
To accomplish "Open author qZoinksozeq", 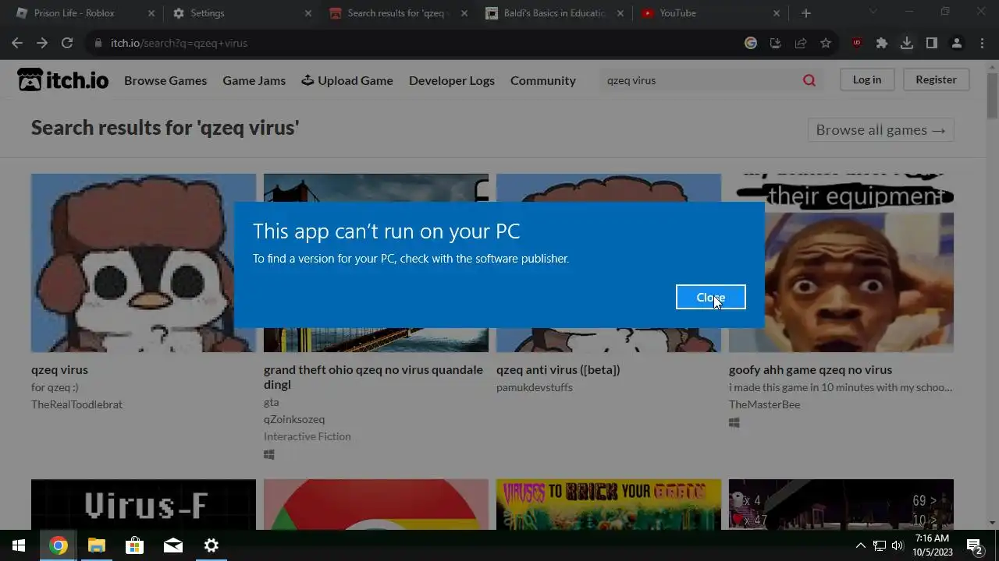I will (x=294, y=419).
